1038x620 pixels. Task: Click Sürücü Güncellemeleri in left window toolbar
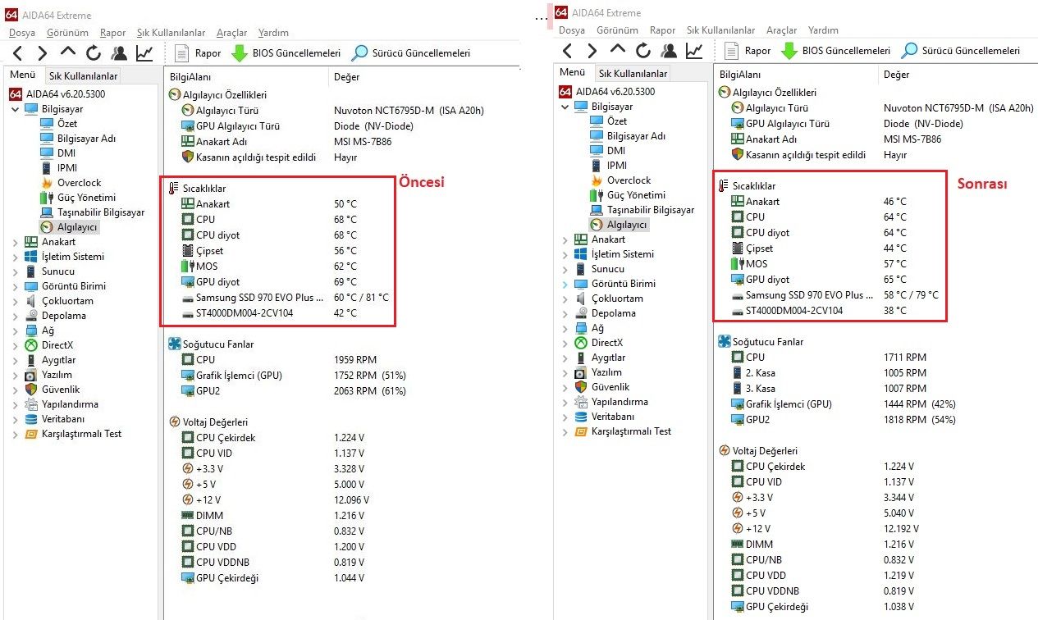tap(410, 53)
